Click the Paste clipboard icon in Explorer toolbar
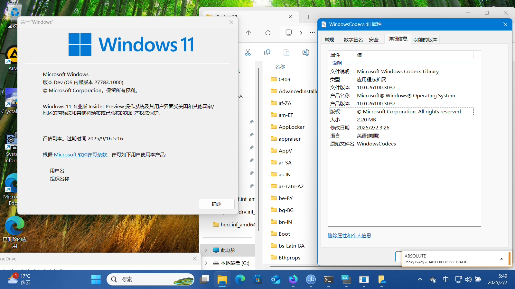This screenshot has width=515, height=289. click(286, 52)
